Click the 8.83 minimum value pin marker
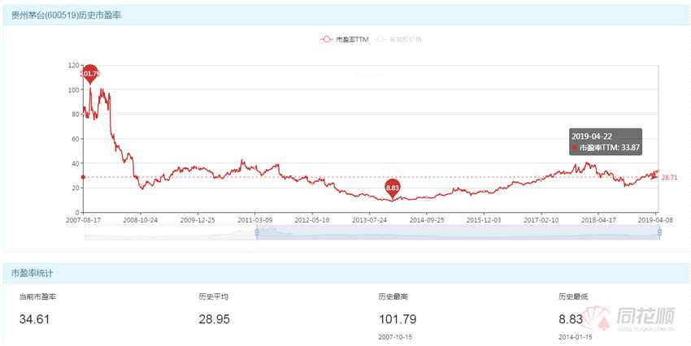 pyautogui.click(x=393, y=188)
